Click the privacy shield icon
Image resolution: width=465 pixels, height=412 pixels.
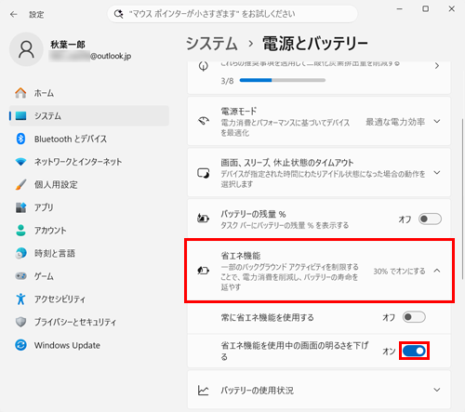coord(20,322)
